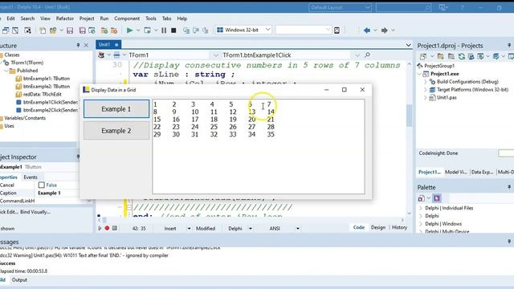Open the Tools menu

coord(151,18)
